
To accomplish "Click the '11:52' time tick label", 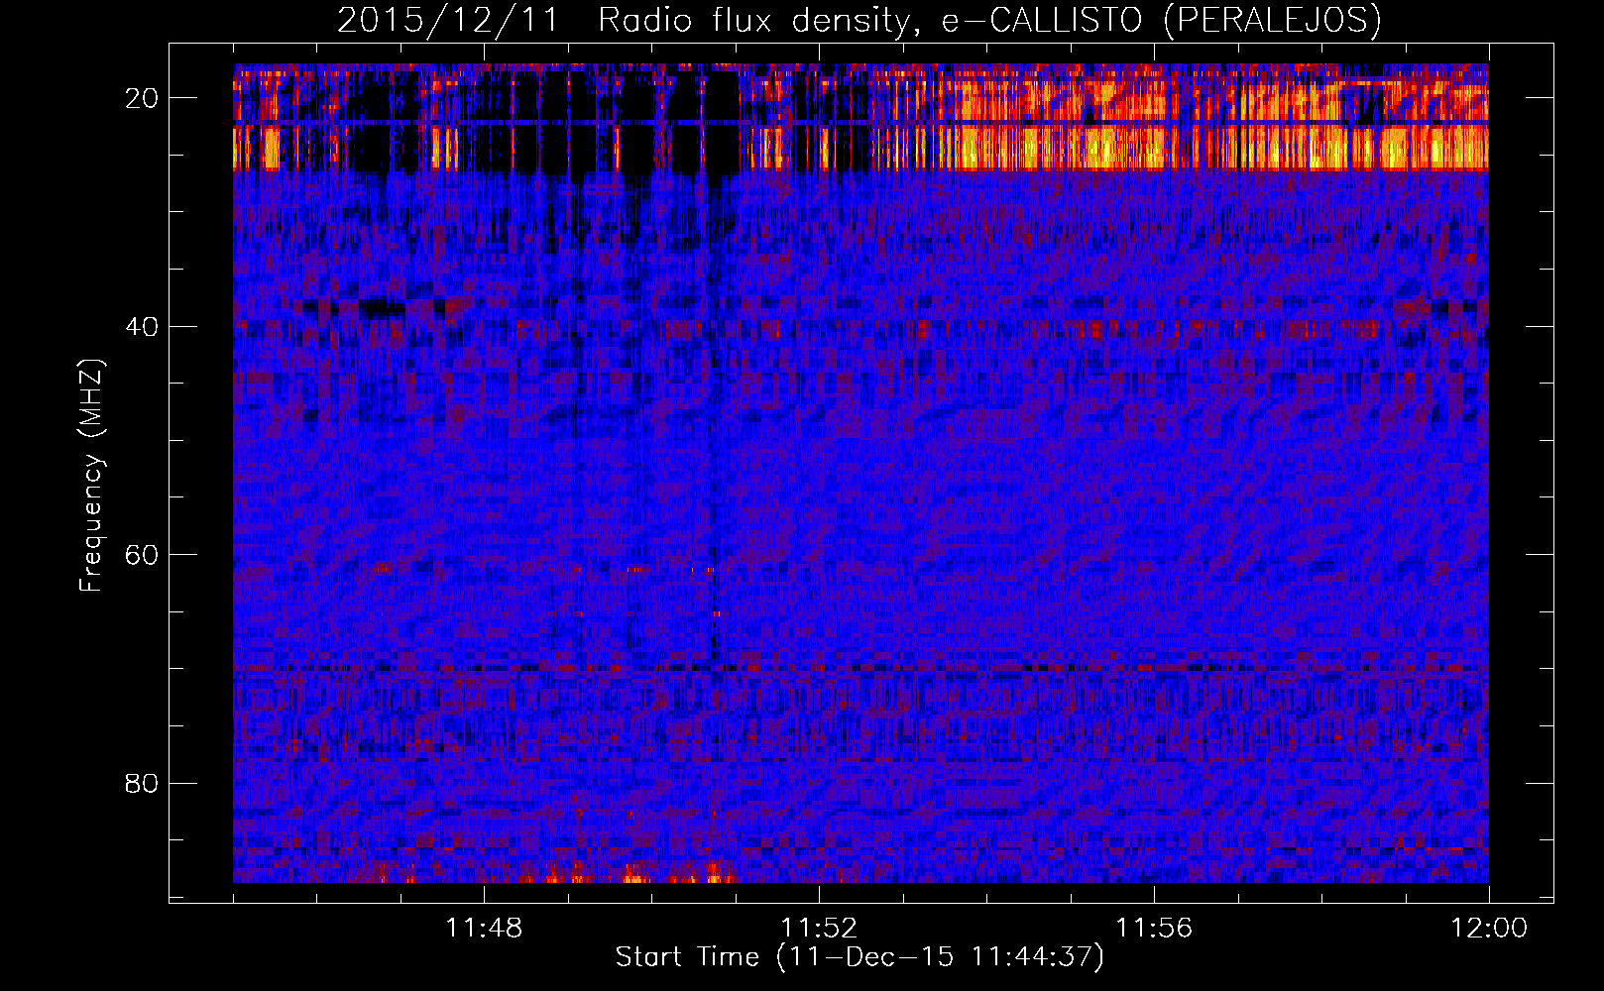I will [819, 929].
